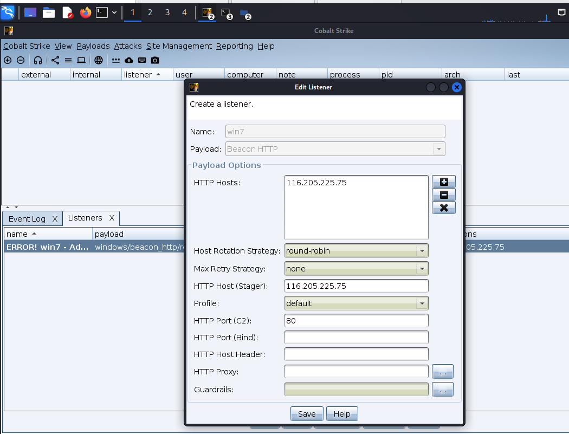Show targets via the laptop icon
Viewport: 569px width, 434px height.
[x=81, y=60]
